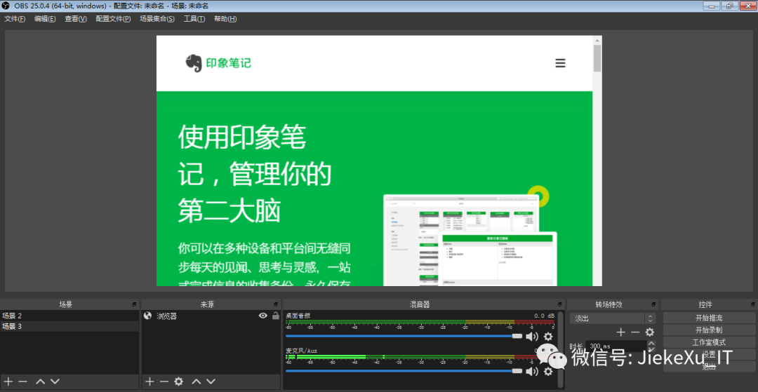Undock the 混音器 panel
Image resolution: width=758 pixels, height=392 pixels.
[x=559, y=304]
